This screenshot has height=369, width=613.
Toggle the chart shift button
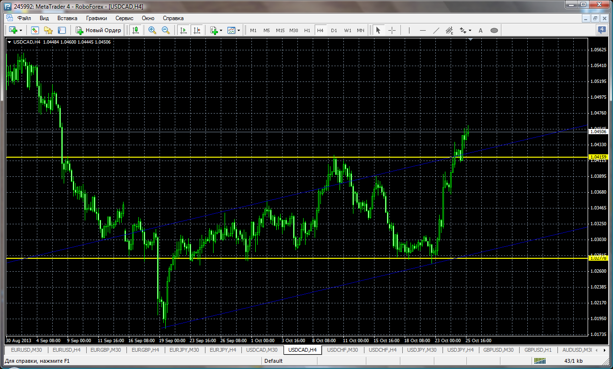(x=196, y=30)
